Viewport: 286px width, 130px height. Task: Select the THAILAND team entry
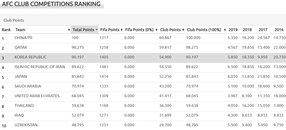[24, 106]
